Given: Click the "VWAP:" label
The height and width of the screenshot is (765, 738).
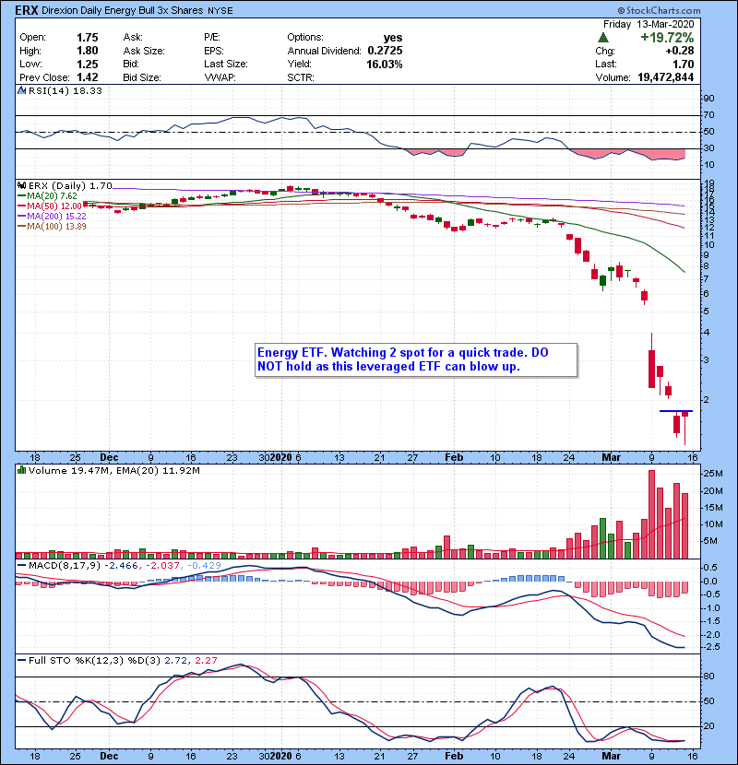Looking at the screenshot, I should click(x=220, y=77).
